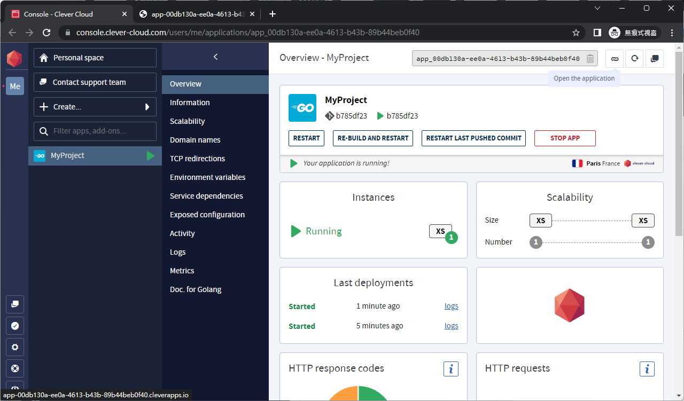Click the HTTP response codes info icon
Image resolution: width=684 pixels, height=401 pixels.
451,368
